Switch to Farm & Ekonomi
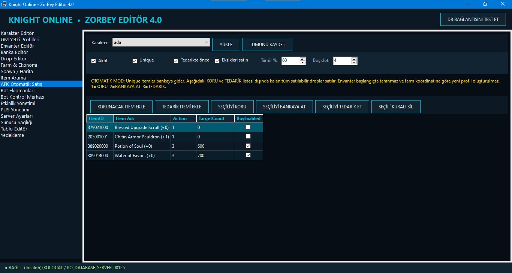Screen dimensions: 512x273 point(41,65)
